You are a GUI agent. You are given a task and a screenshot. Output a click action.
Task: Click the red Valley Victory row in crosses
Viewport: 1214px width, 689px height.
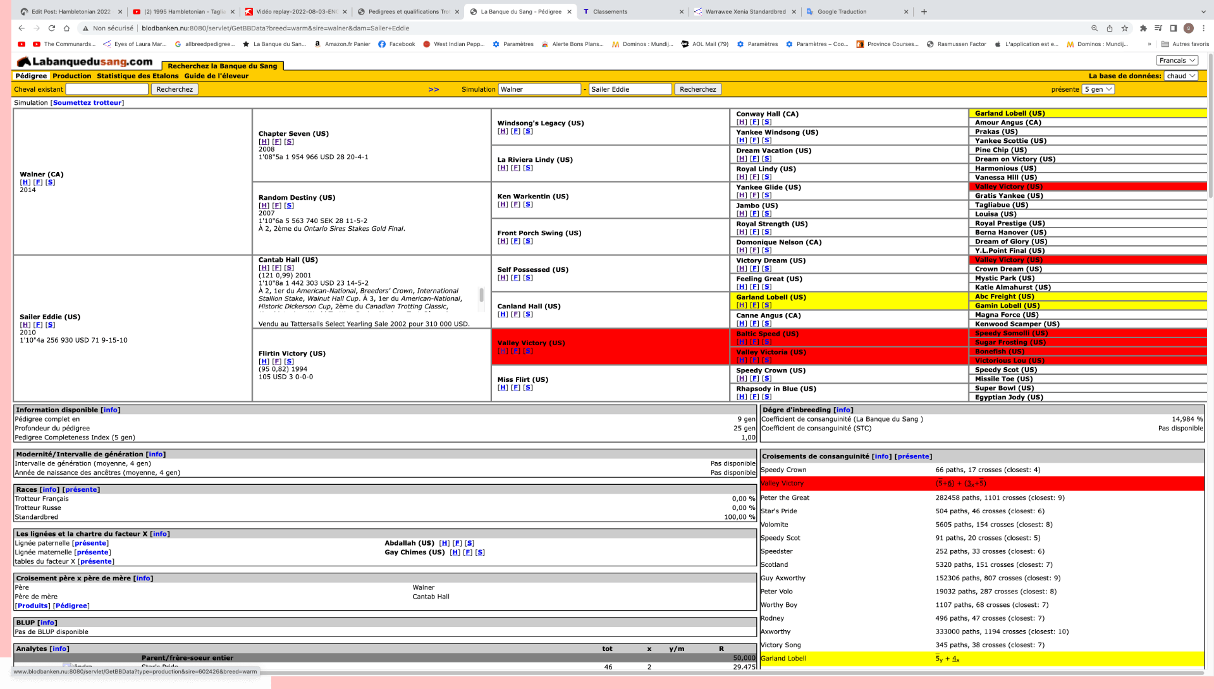pyautogui.click(x=982, y=484)
